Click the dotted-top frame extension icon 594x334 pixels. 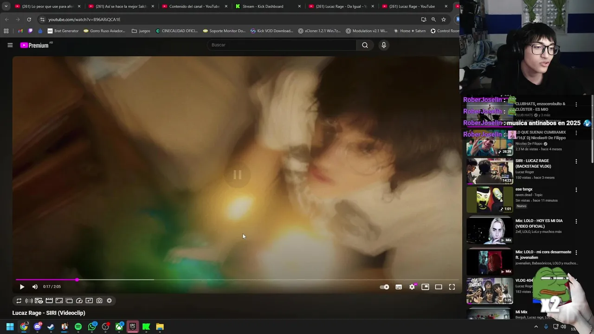pyautogui.click(x=69, y=301)
